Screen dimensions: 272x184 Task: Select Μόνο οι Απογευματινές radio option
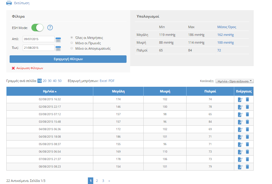(71, 48)
